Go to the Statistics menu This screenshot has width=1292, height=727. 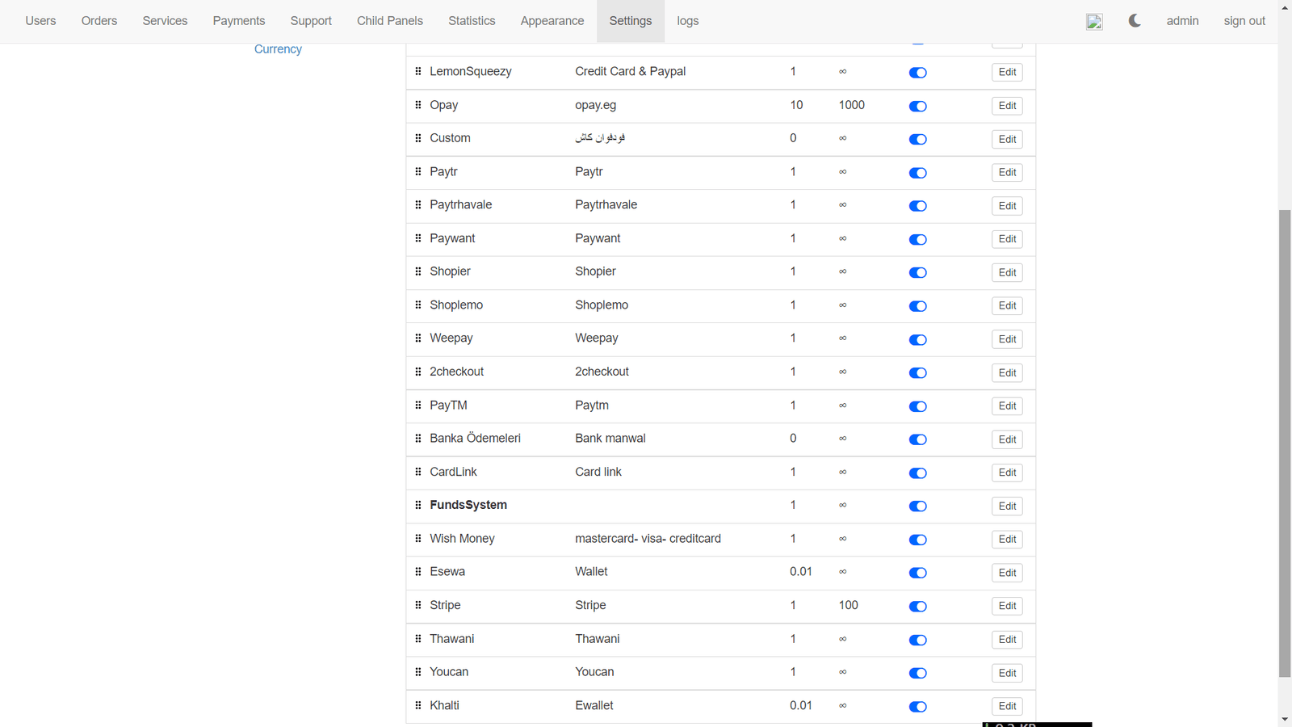click(472, 21)
